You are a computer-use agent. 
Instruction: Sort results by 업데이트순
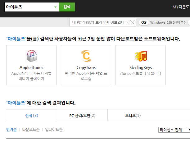pos(54,130)
